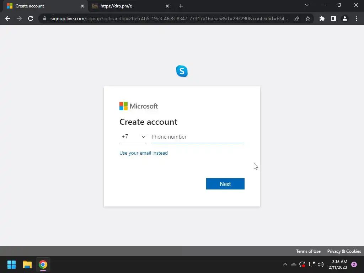Close the Create account tab
364x273 pixels.
[82, 6]
